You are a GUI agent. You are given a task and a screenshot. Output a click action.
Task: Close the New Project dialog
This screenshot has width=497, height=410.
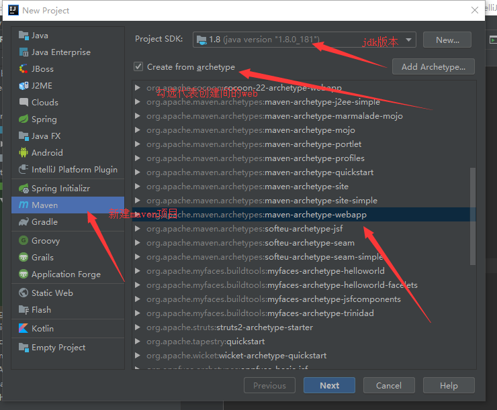coord(474,10)
